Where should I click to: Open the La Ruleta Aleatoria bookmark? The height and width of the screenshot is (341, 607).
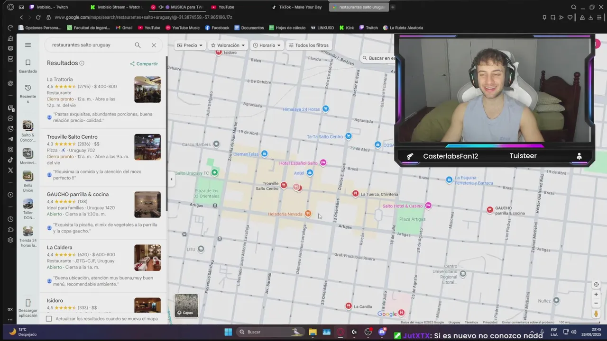coord(403,28)
